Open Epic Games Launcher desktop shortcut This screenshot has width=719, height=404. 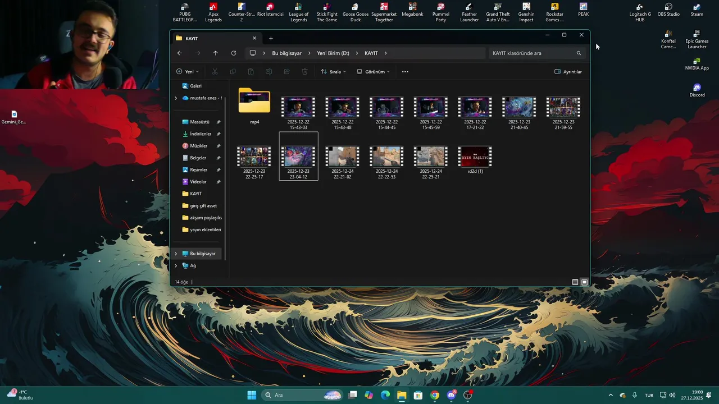tap(697, 39)
